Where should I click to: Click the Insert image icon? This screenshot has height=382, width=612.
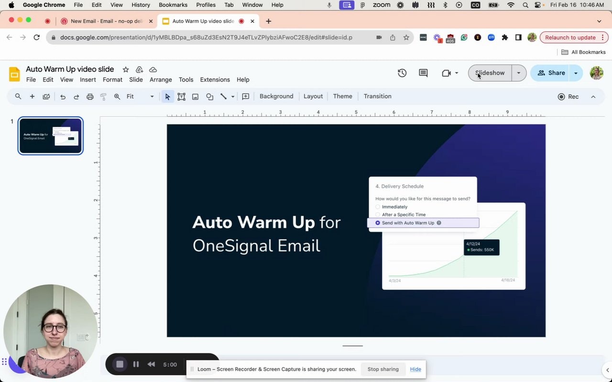[195, 96]
